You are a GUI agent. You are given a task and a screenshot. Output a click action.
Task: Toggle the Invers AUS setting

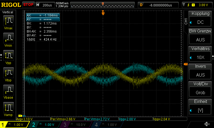point(200,72)
